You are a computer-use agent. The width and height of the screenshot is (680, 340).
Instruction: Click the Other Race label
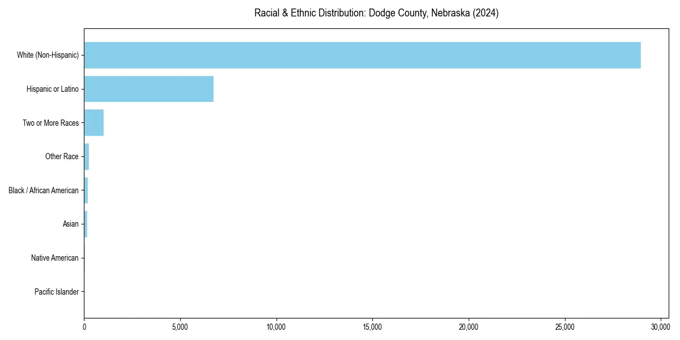[62, 156]
